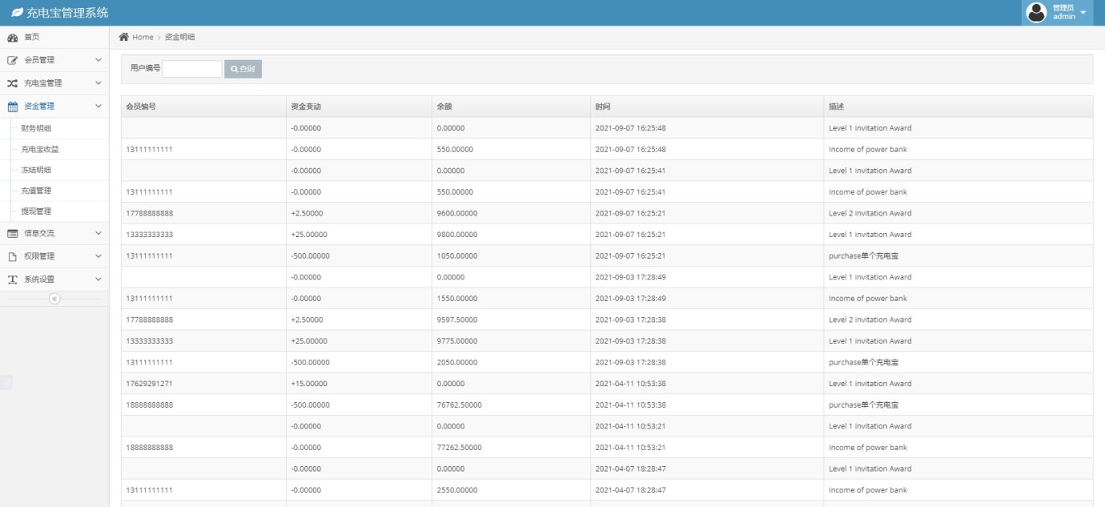
Task: Open the admin account dropdown arrow
Action: click(x=1083, y=13)
